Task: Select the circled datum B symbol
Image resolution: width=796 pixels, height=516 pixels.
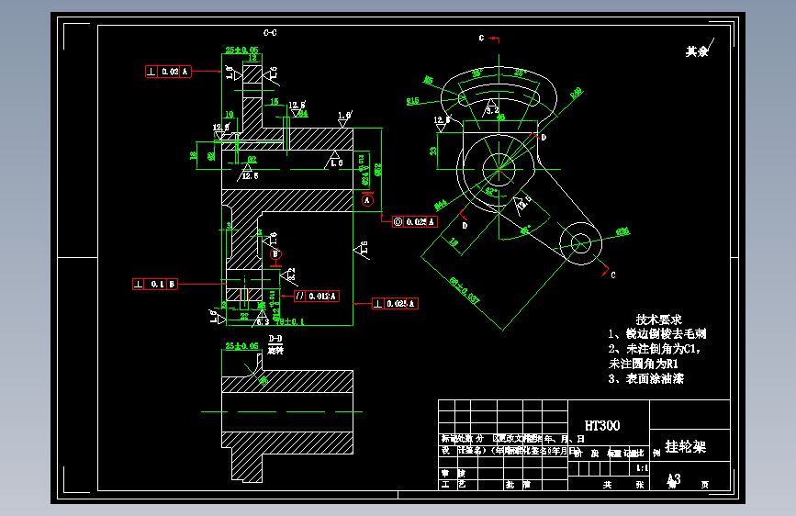Action: pyautogui.click(x=275, y=254)
